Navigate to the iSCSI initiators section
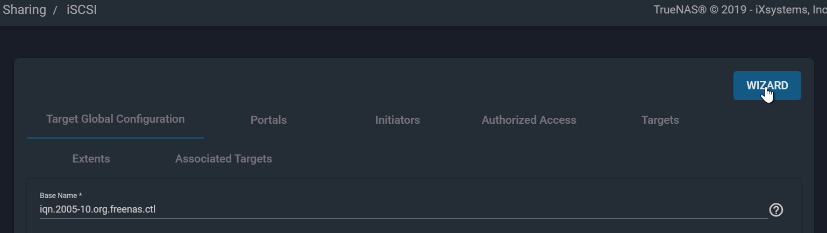 [397, 120]
